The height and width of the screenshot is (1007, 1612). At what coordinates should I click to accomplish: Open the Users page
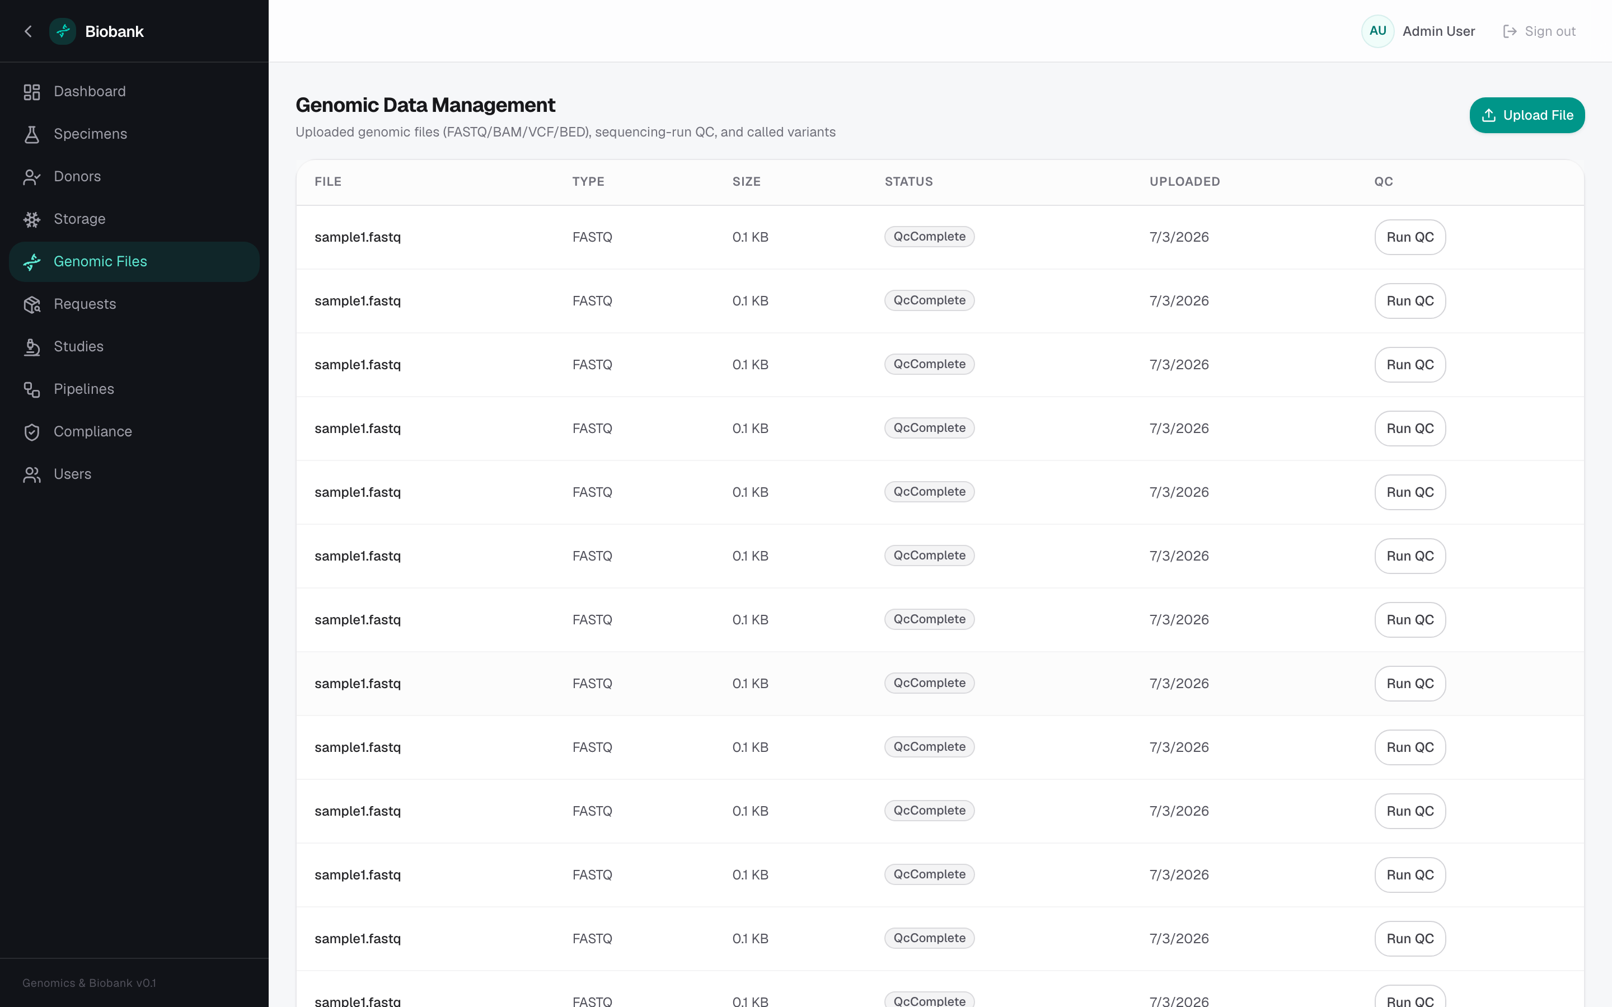[x=134, y=475]
